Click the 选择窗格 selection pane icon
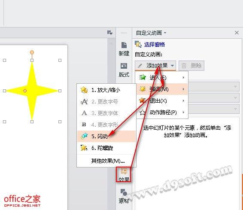 pyautogui.click(x=138, y=44)
